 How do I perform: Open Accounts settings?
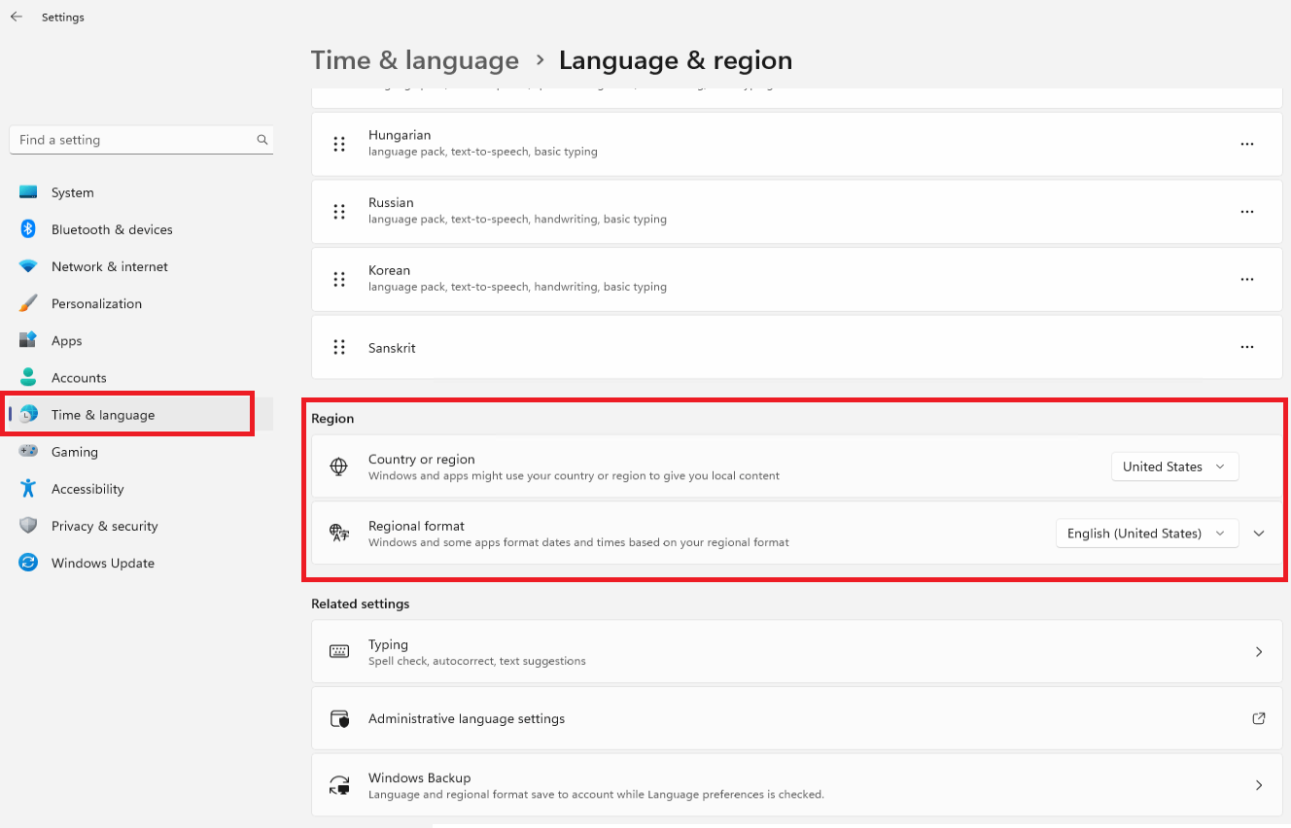pos(79,377)
